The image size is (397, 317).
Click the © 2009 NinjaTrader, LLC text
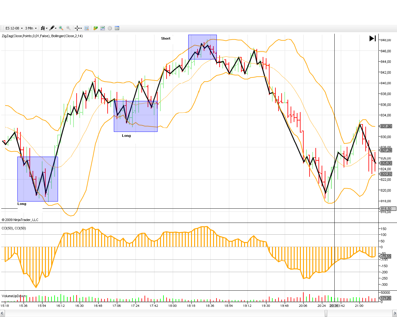[20, 220]
